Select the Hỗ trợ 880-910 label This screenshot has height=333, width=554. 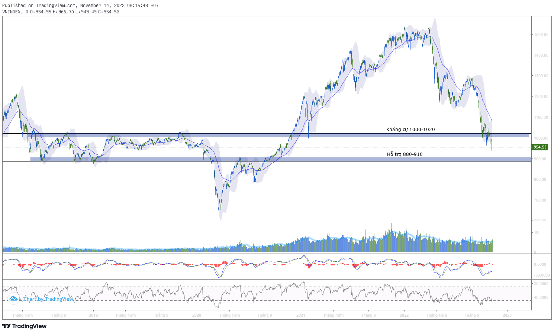click(405, 154)
